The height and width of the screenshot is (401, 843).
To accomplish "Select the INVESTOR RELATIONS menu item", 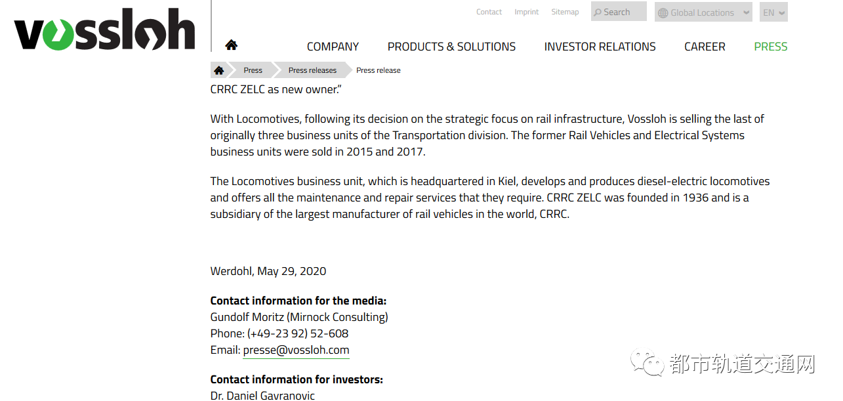I will click(600, 47).
